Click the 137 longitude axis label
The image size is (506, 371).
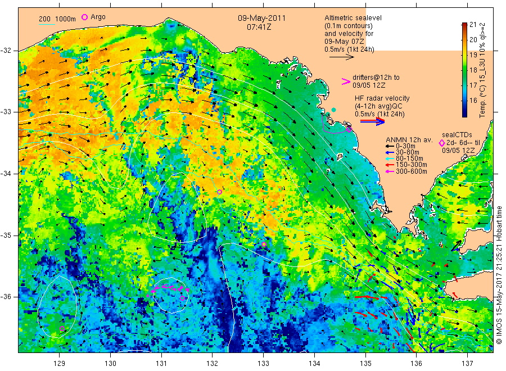click(467, 364)
